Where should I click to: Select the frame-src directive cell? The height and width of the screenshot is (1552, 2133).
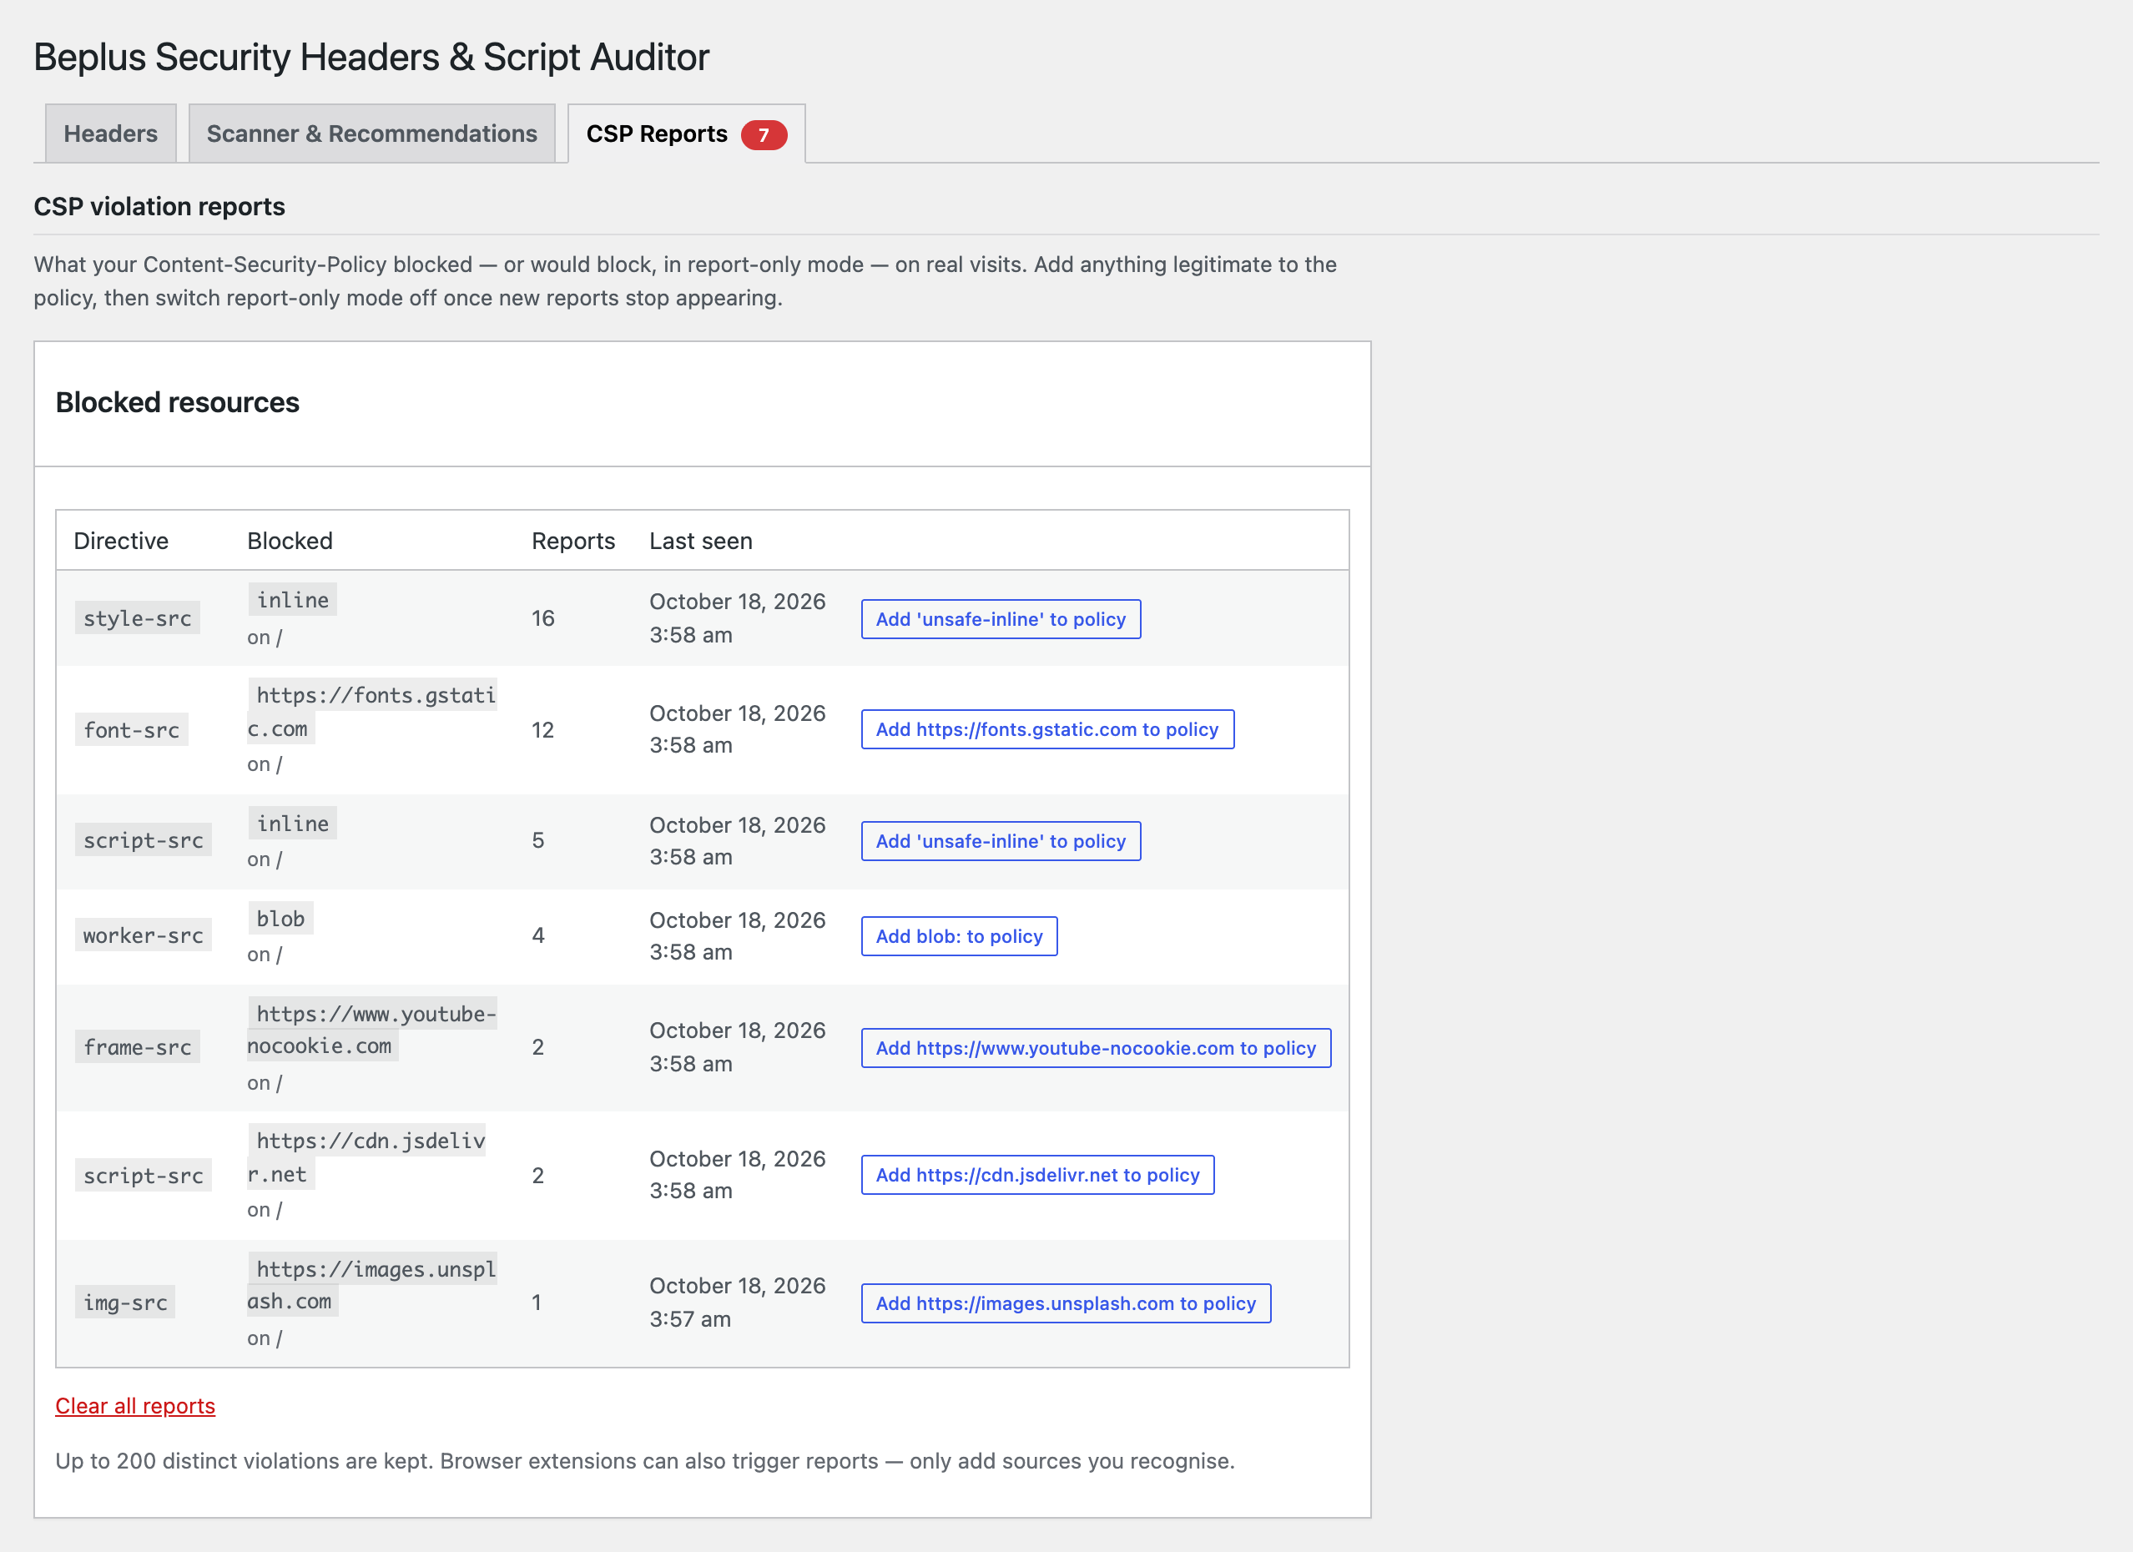[x=138, y=1047]
